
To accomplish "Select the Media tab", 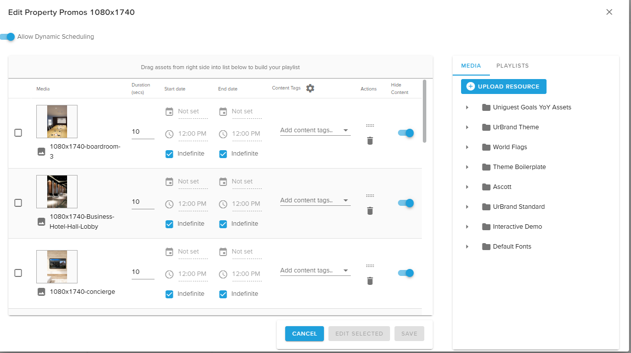I will 471,66.
